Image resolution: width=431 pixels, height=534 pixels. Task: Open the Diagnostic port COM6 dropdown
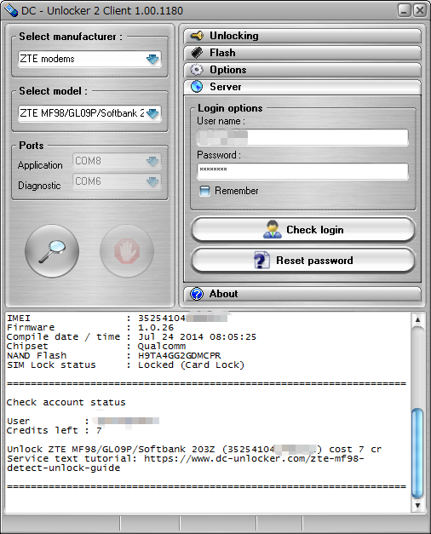117,181
